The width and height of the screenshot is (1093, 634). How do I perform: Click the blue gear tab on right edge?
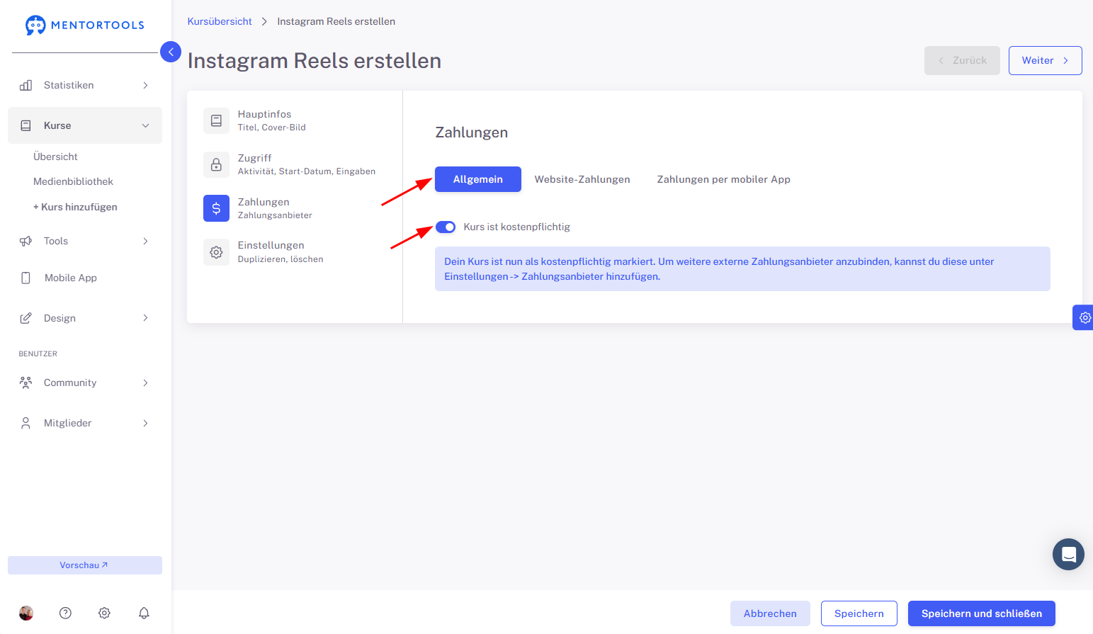tap(1084, 317)
